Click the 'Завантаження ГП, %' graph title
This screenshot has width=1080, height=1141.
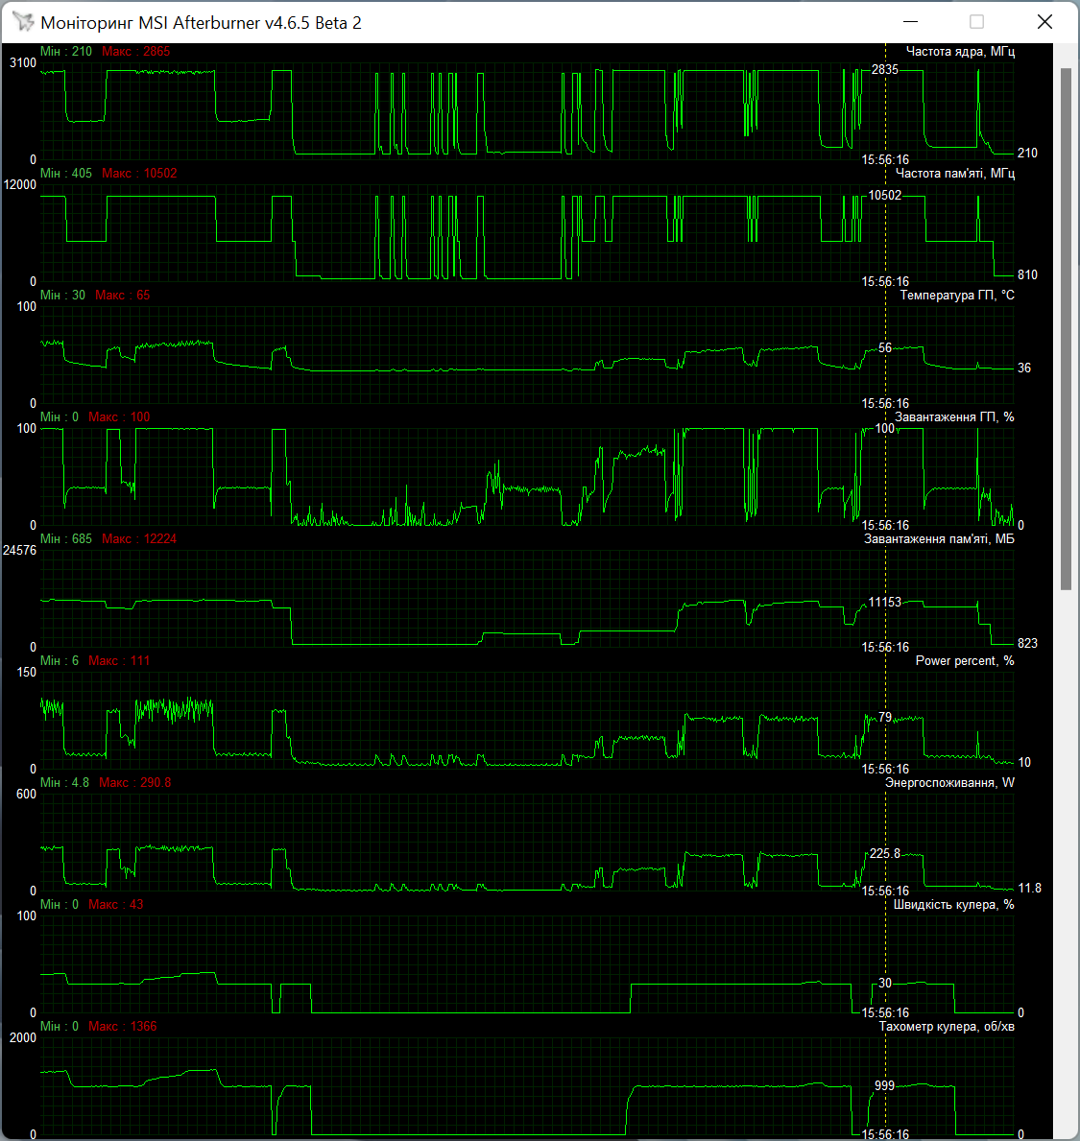pyautogui.click(x=954, y=417)
